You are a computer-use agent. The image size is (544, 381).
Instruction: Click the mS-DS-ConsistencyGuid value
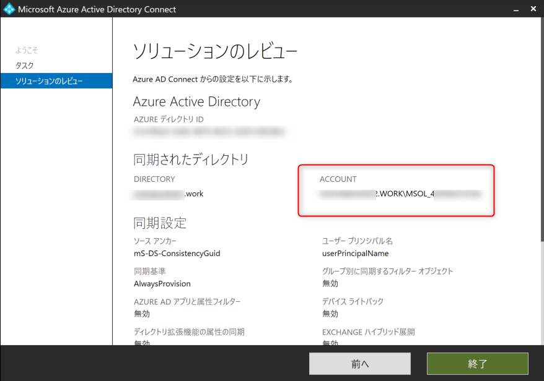(x=177, y=254)
